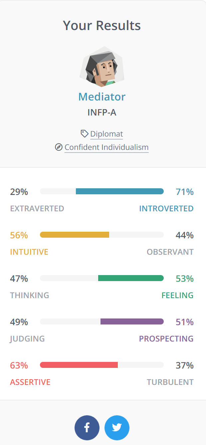The height and width of the screenshot is (445, 206).
Task: Click the ASSERTIVE trait label
Action: coord(30,382)
